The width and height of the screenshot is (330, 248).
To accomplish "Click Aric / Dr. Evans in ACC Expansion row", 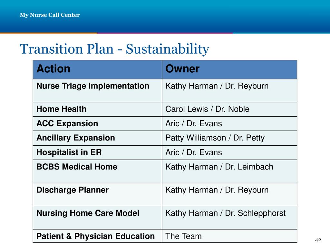I will [x=194, y=124].
